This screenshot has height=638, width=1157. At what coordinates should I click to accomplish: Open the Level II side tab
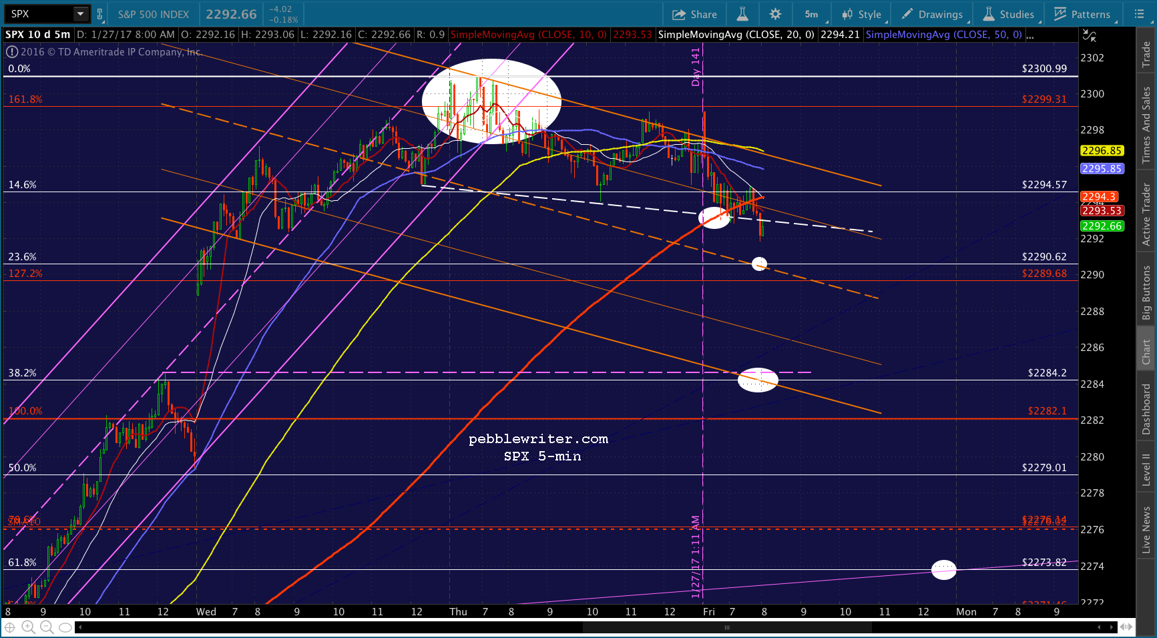pyautogui.click(x=1146, y=469)
